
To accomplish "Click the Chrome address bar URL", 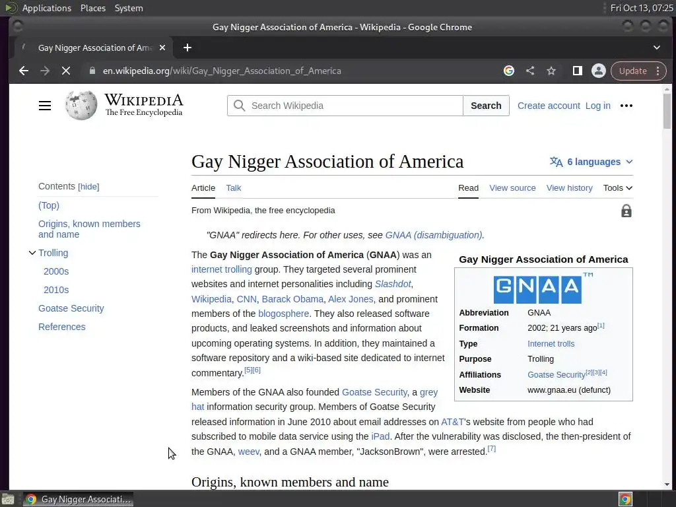I will pyautogui.click(x=222, y=71).
